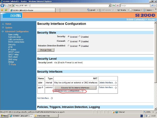Open Advanced NAT Configuration link
This screenshot has width=157, height=118.
click(69, 91)
